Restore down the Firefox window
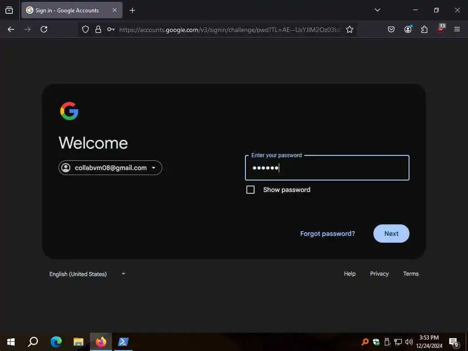 (x=436, y=10)
